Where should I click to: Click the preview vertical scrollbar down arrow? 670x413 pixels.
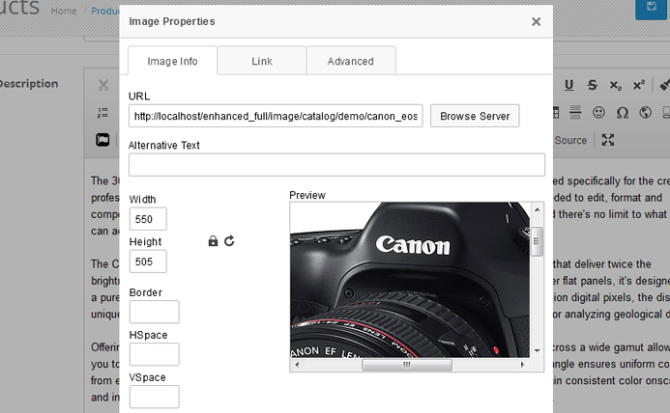coord(538,350)
